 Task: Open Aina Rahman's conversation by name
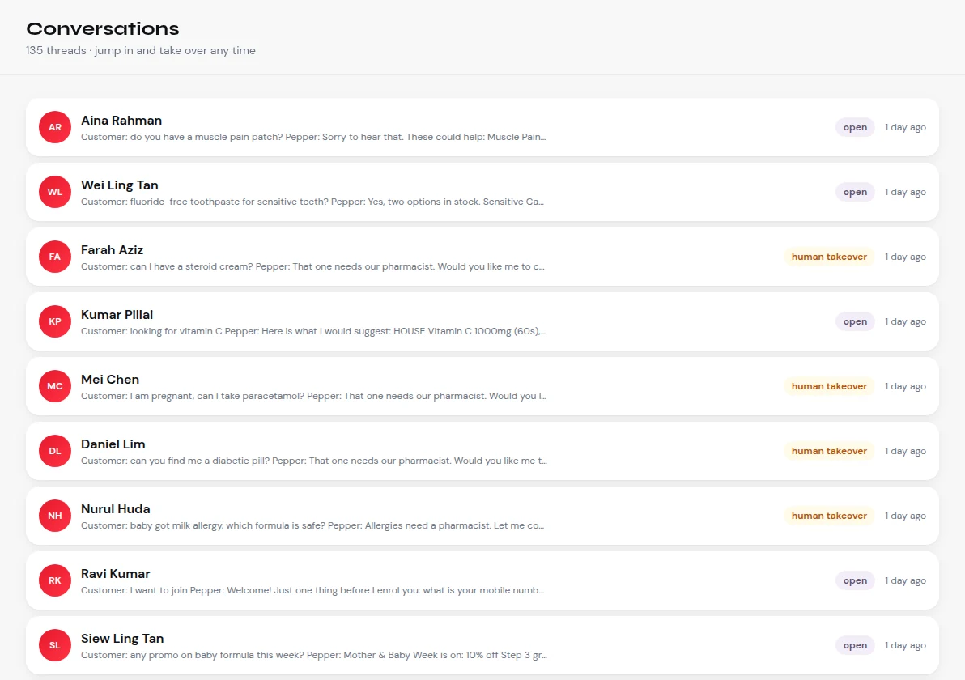[x=121, y=121]
